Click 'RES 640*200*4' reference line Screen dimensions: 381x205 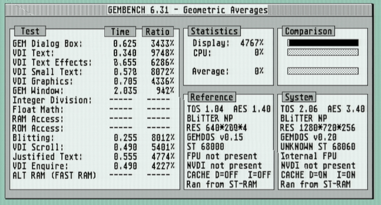click(x=217, y=128)
